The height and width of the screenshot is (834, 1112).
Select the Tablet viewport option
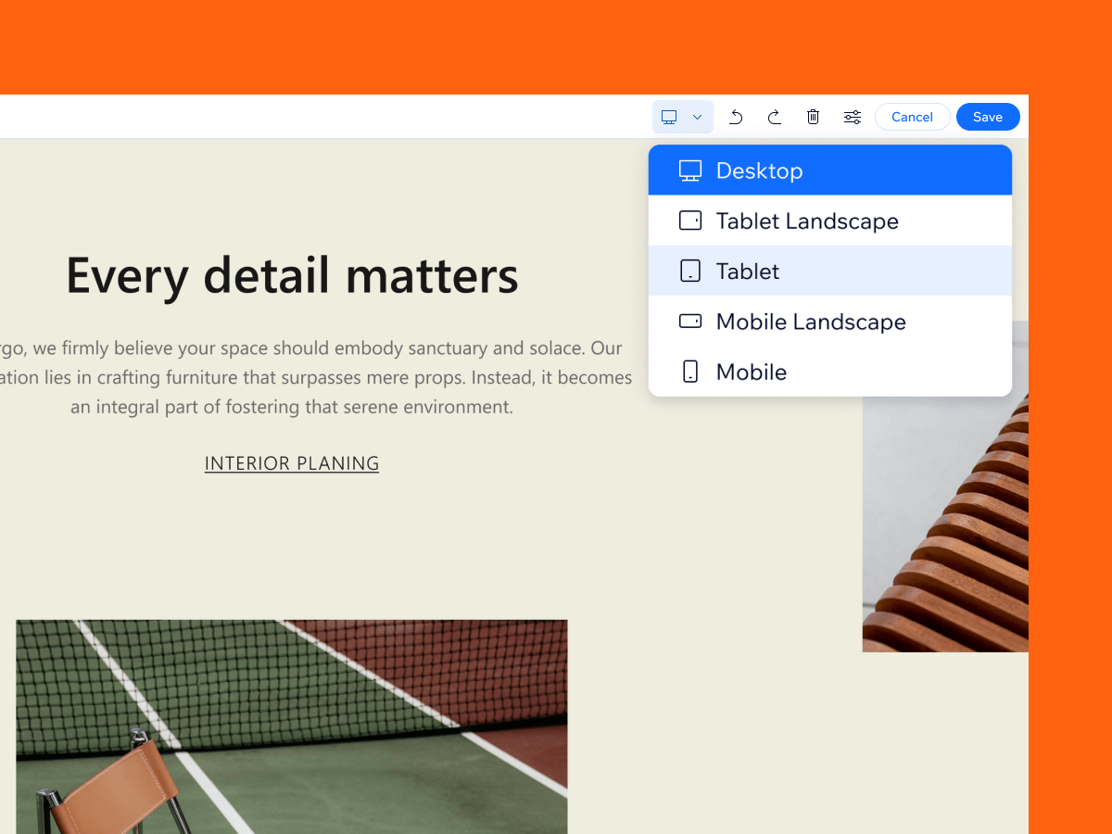click(748, 272)
